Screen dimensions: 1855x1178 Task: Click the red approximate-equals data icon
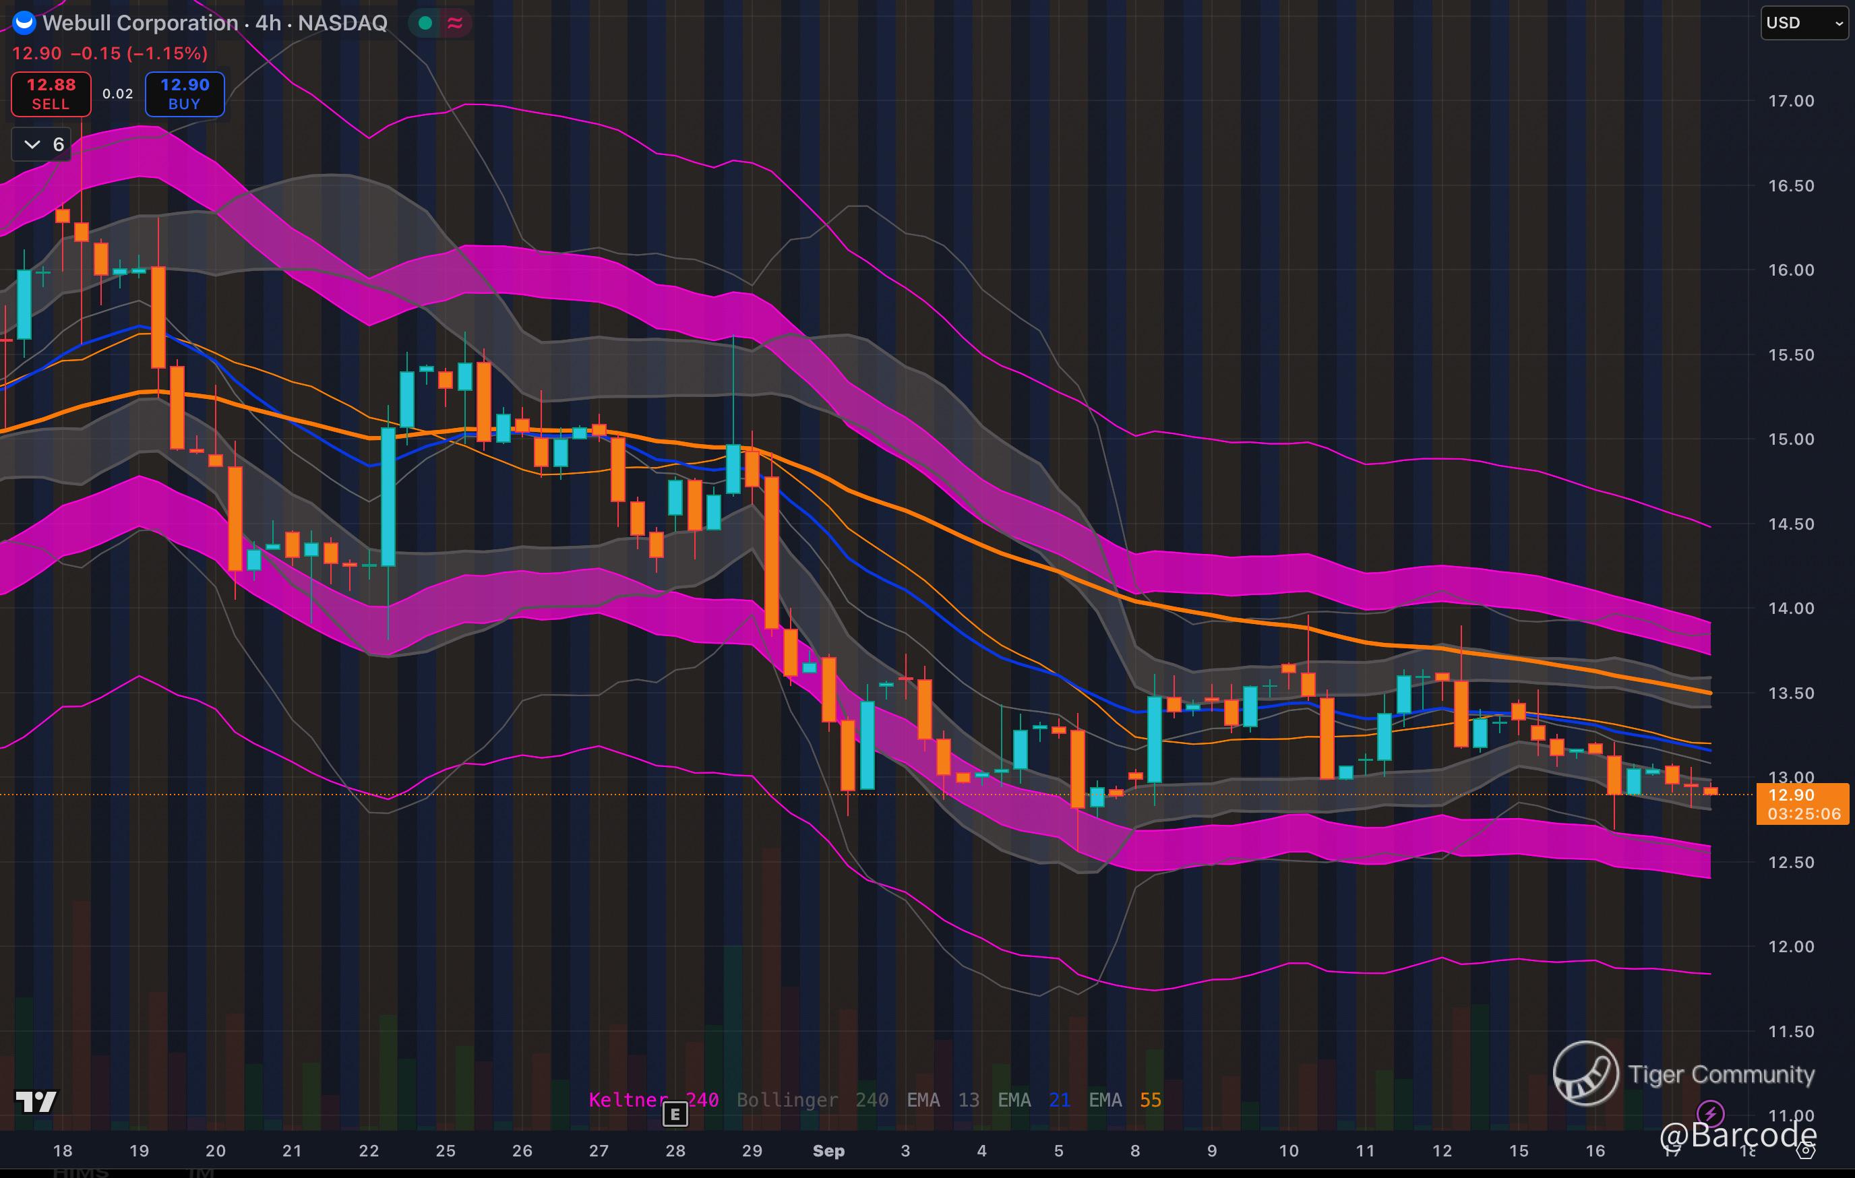(455, 23)
